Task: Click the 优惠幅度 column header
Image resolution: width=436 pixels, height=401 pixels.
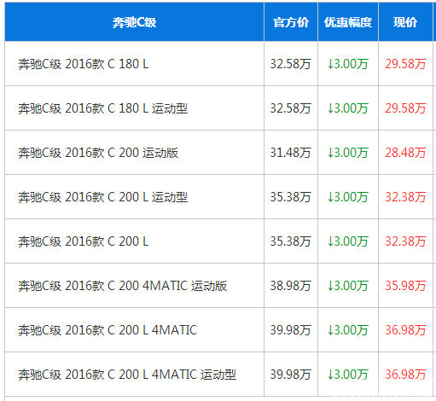Action: (x=348, y=22)
